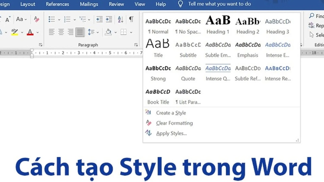324x182 pixels.
Task: Align text right
Action: click(x=70, y=32)
